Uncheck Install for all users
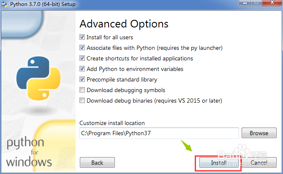 (x=82, y=37)
